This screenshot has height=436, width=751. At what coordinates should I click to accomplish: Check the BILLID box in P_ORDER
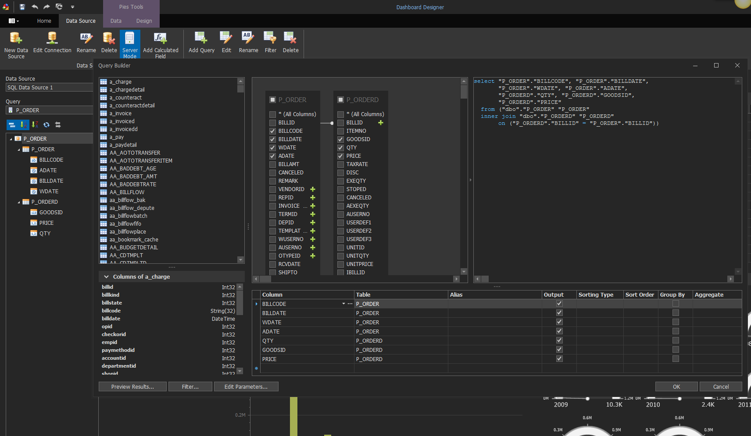pos(272,123)
